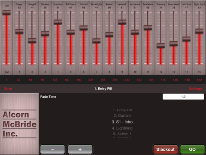Jump to channel bank 1

(6, 80)
